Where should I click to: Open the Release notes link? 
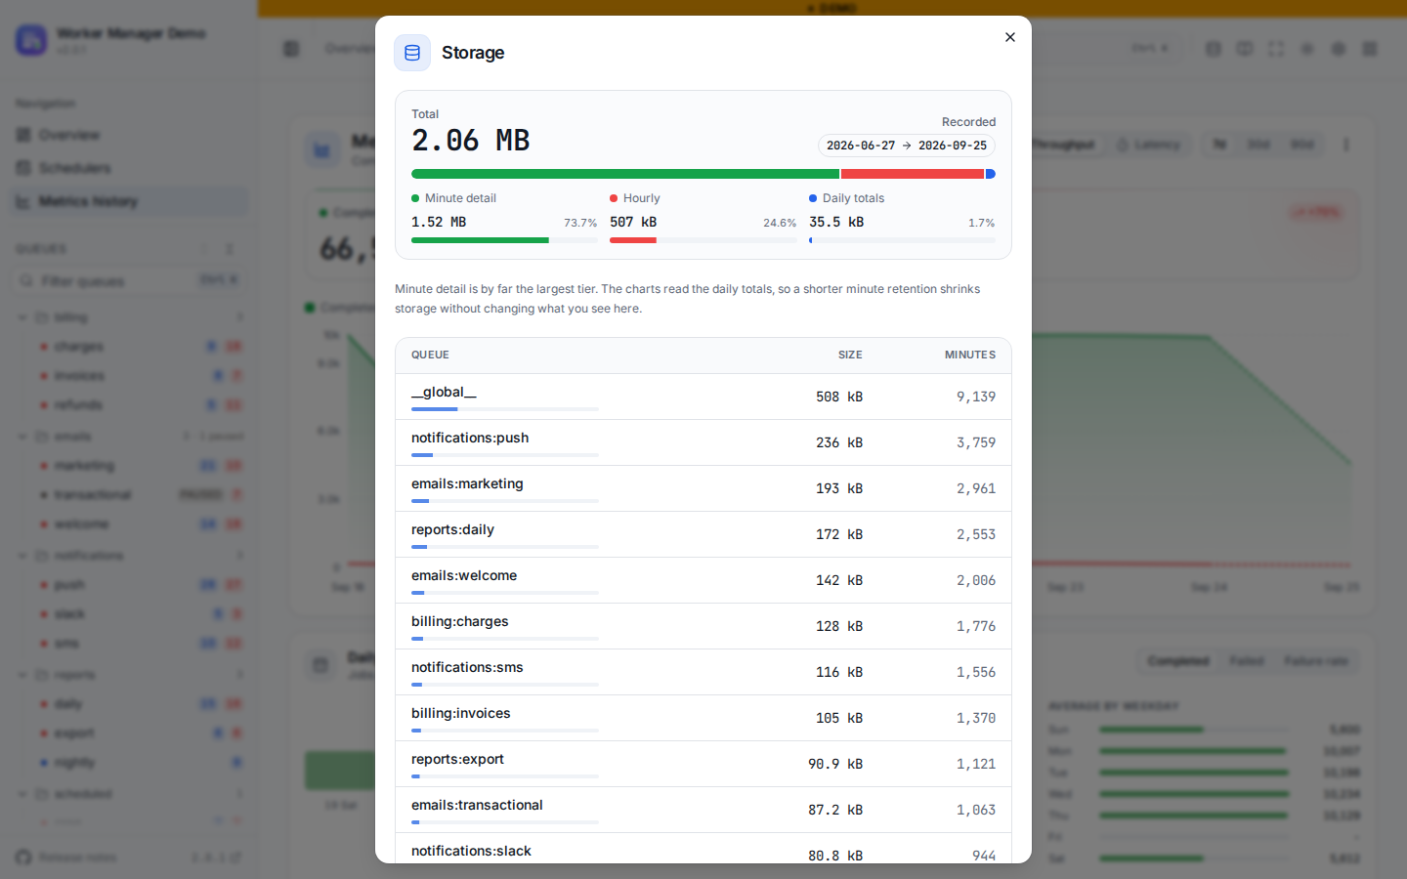coord(77,858)
